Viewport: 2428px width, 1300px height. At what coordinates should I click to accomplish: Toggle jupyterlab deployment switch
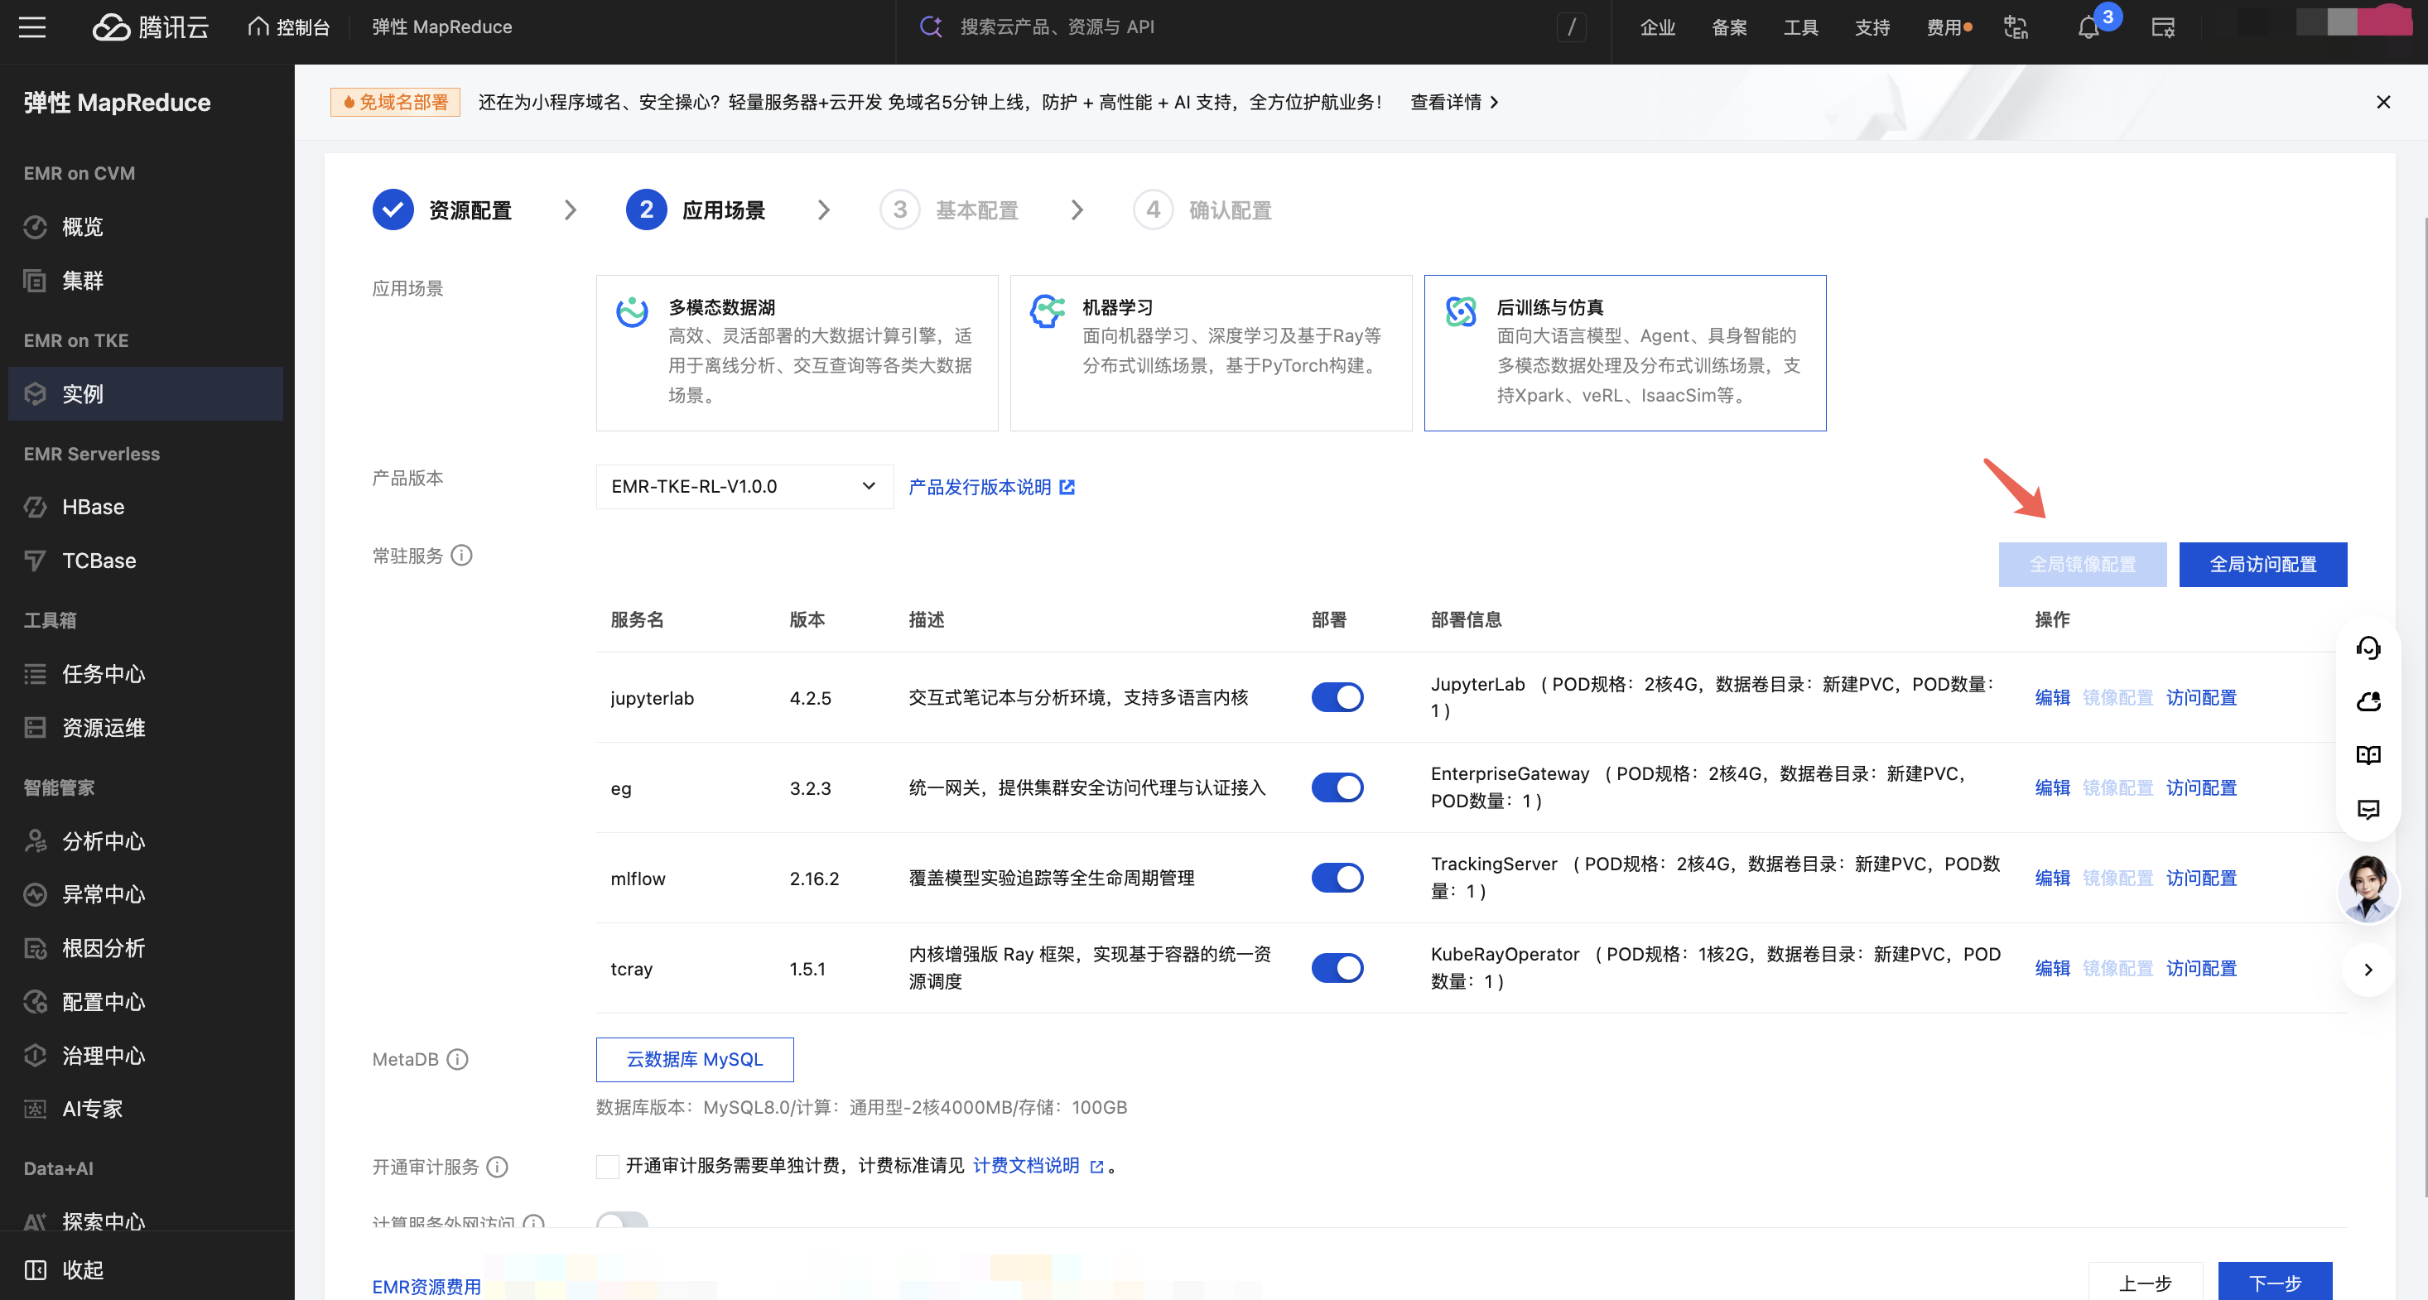pos(1337,696)
